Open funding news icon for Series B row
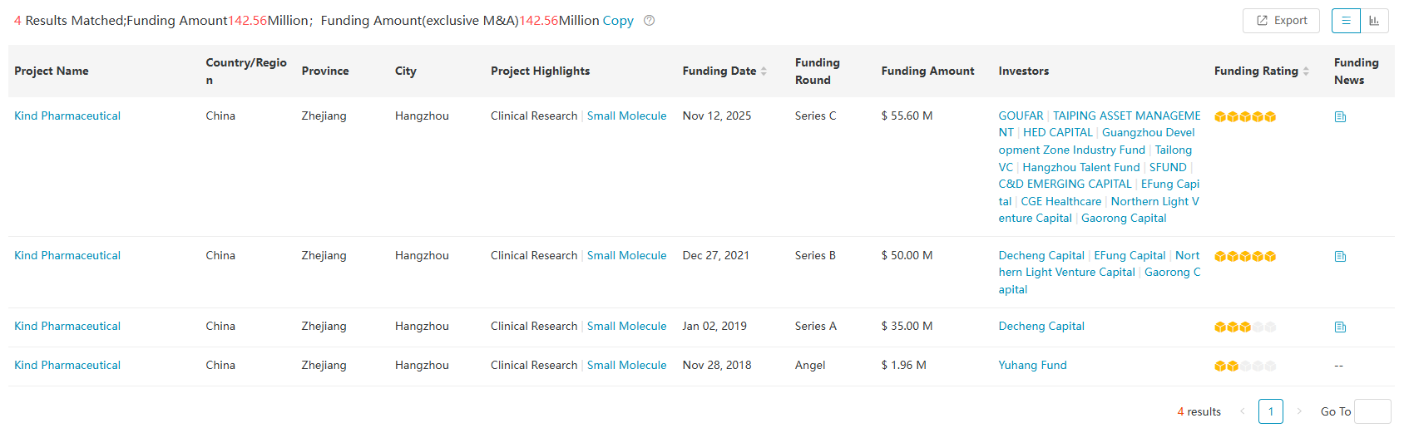This screenshot has width=1404, height=428. tap(1340, 257)
